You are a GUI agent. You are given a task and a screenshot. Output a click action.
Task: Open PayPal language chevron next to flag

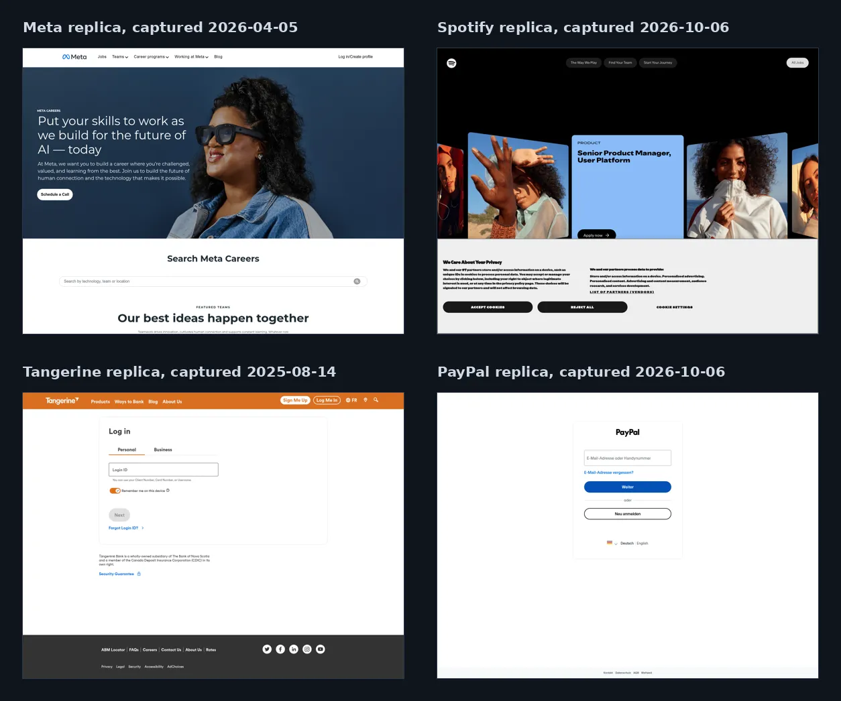[616, 544]
